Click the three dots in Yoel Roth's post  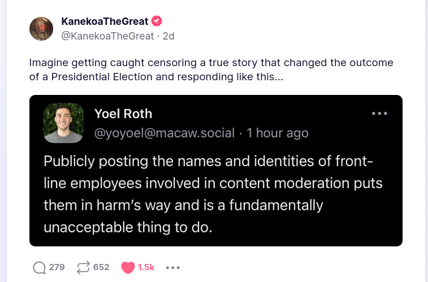coord(379,114)
